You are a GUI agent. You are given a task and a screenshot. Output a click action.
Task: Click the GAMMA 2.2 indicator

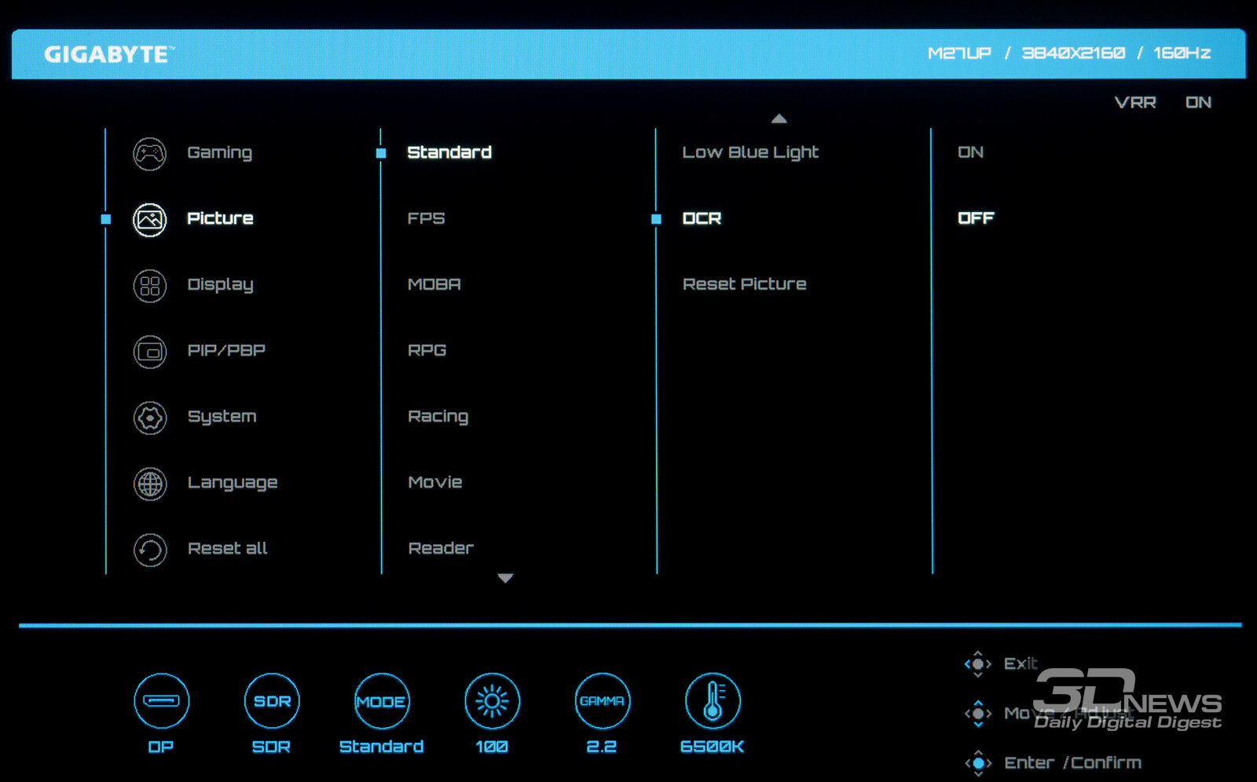(x=602, y=700)
